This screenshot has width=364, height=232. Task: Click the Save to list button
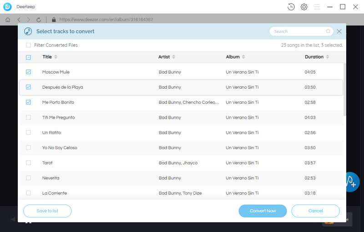coord(47,211)
